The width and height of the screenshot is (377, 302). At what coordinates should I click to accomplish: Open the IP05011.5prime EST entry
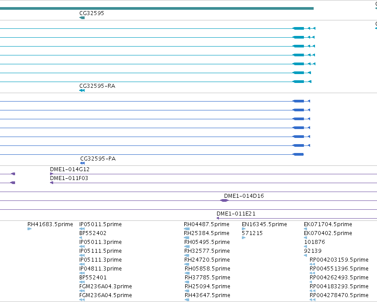pos(100,224)
